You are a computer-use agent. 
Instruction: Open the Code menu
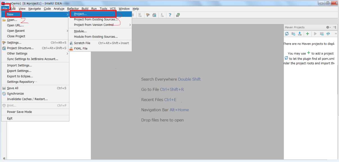(x=47, y=9)
